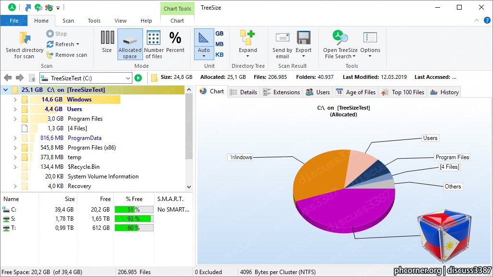Collapse the ribbon with caret icon
The height and width of the screenshot is (277, 493).
(477, 20)
